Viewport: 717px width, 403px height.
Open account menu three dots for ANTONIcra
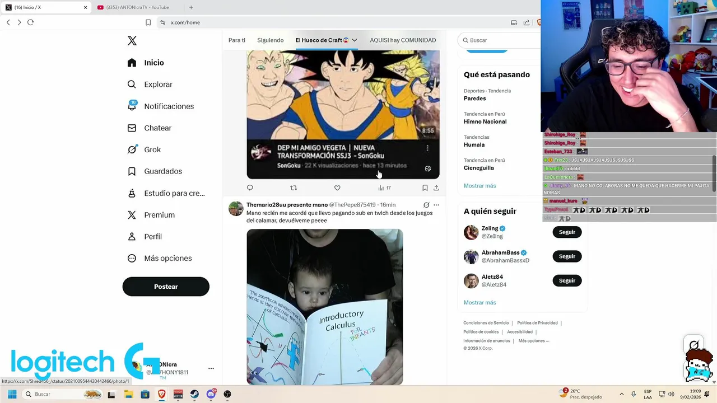click(x=211, y=368)
